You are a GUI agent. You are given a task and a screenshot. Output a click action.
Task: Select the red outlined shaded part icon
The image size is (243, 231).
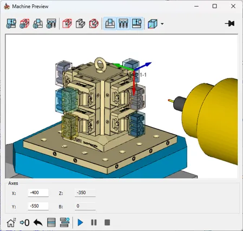[94, 23]
